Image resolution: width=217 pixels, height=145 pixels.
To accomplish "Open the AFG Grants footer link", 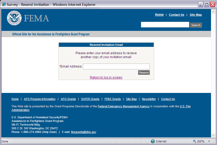I will pyautogui.click(x=68, y=99).
